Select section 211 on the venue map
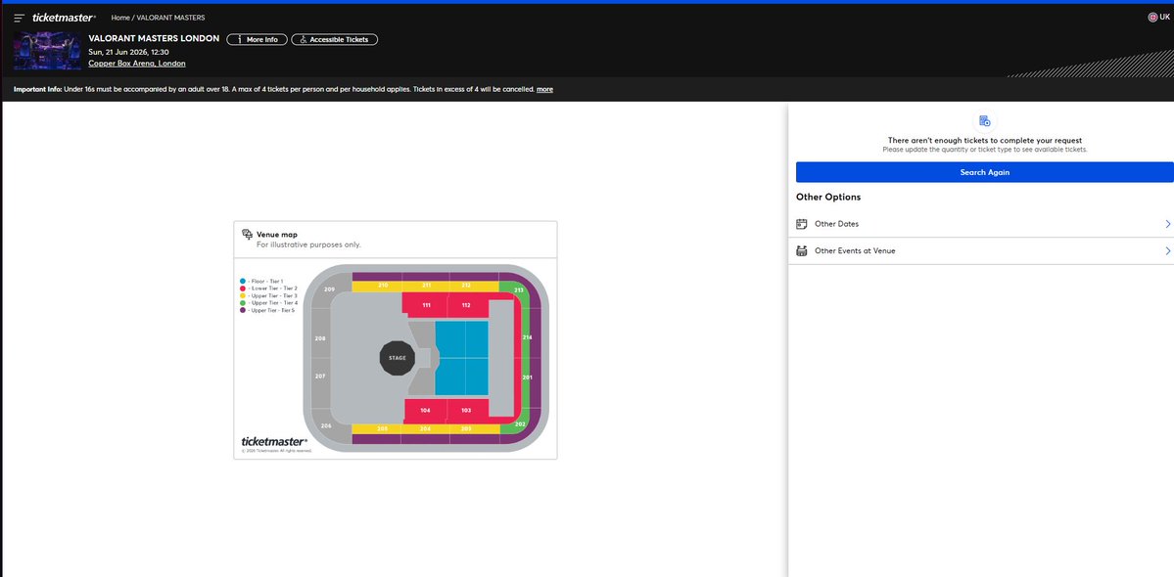Image resolution: width=1174 pixels, height=577 pixels. [426, 286]
